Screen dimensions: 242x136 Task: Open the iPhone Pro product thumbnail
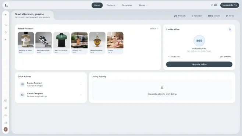[79, 43]
